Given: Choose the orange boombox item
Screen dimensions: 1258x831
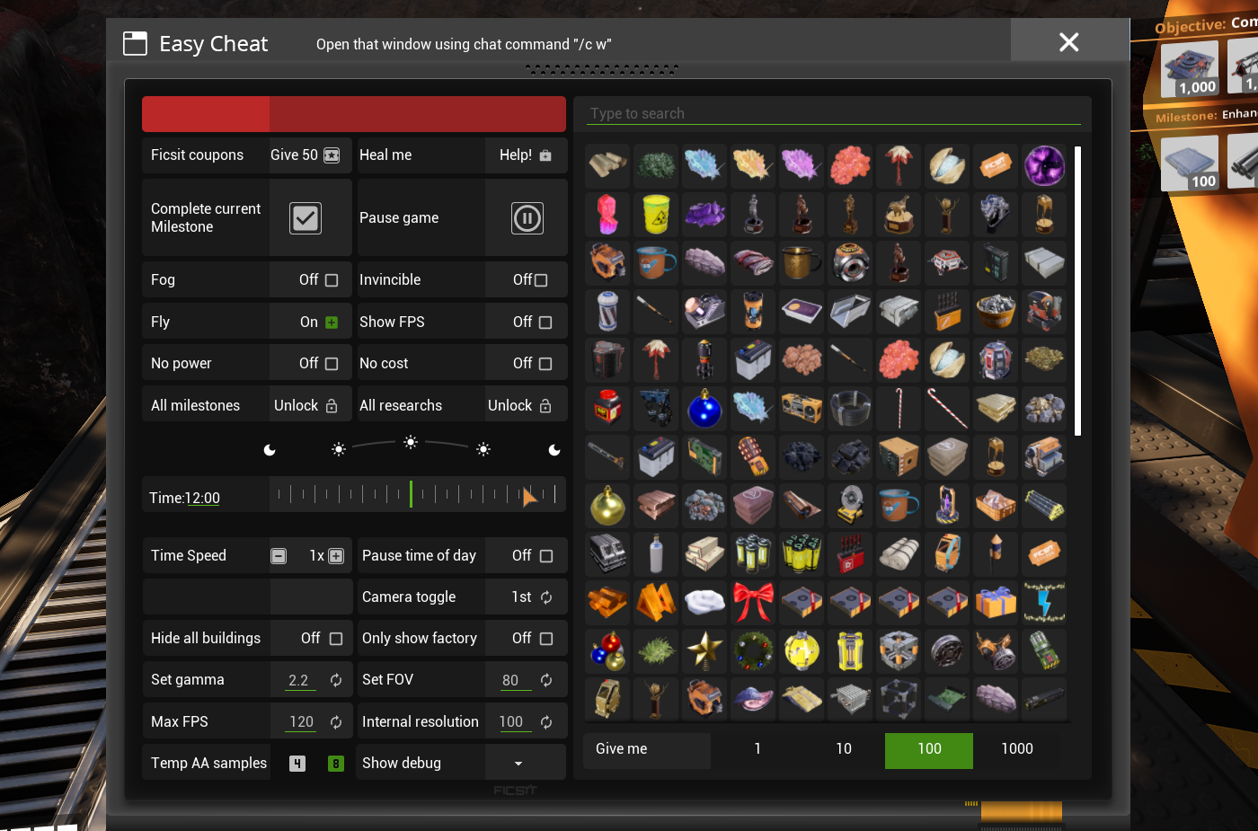Looking at the screenshot, I should click(802, 408).
